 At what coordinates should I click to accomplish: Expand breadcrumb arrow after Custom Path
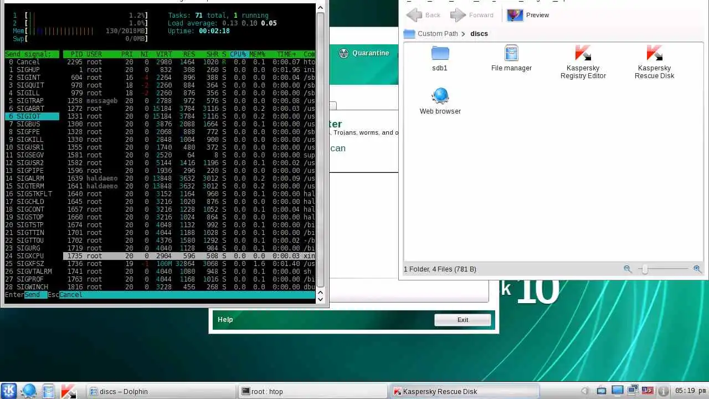click(464, 34)
